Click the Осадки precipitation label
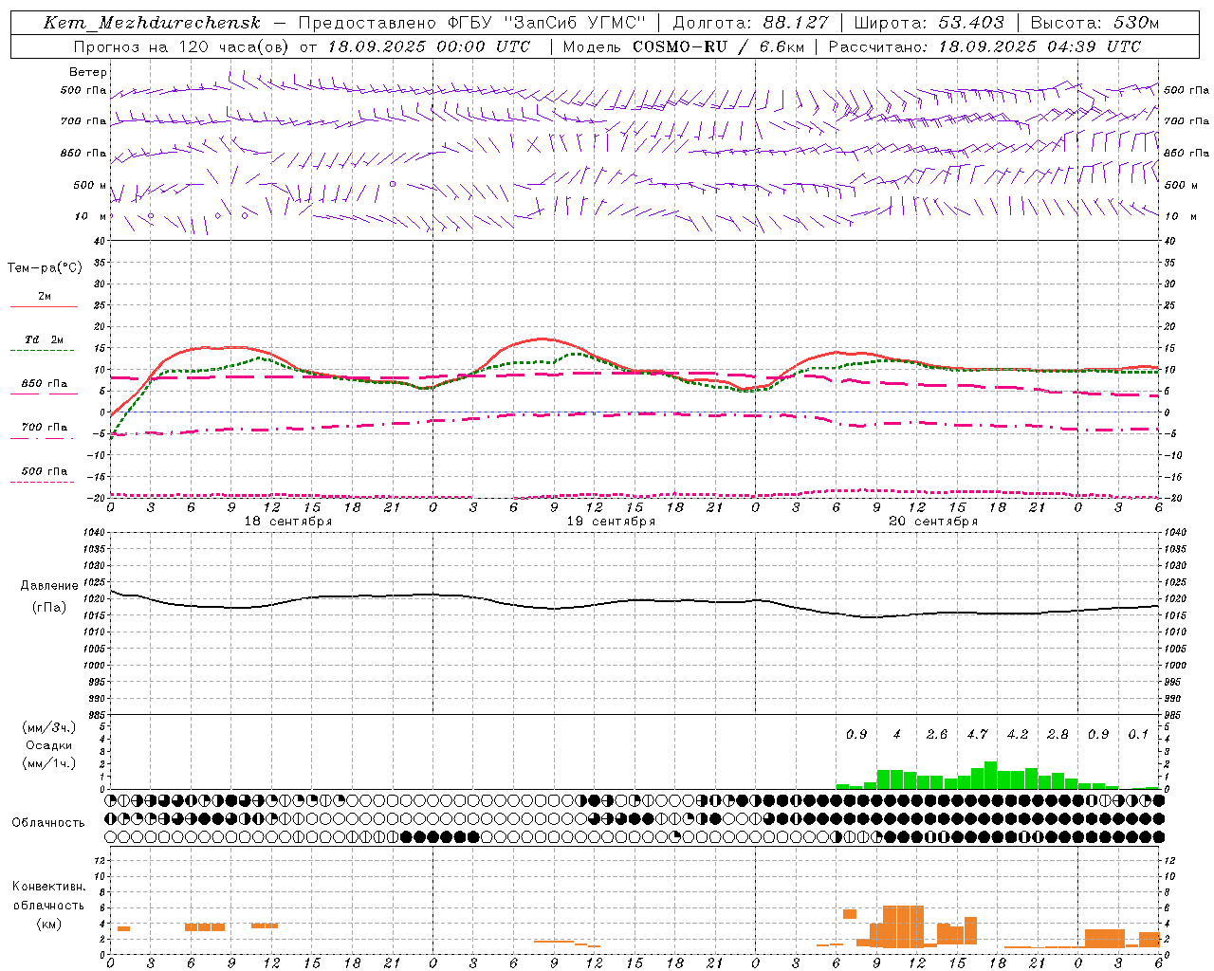The image size is (1214, 971). (x=49, y=745)
